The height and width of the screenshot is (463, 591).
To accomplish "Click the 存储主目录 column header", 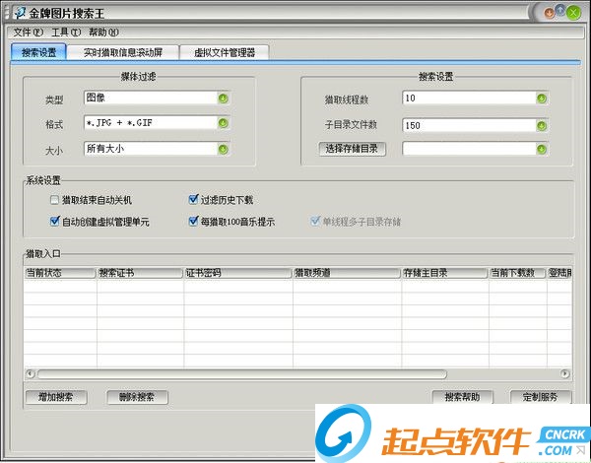I will [445, 273].
